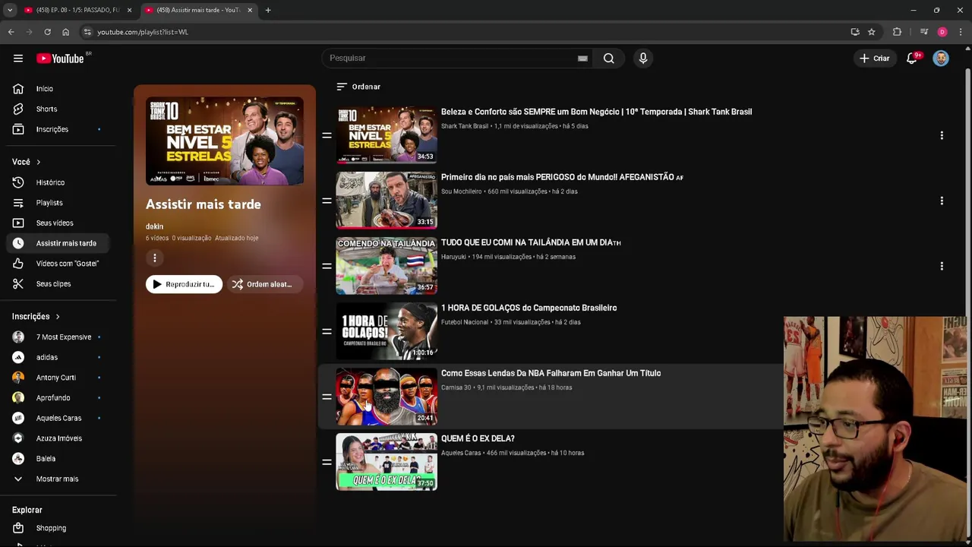Expand Mostrar mais subscriptions
The height and width of the screenshot is (547, 972).
pos(58,479)
